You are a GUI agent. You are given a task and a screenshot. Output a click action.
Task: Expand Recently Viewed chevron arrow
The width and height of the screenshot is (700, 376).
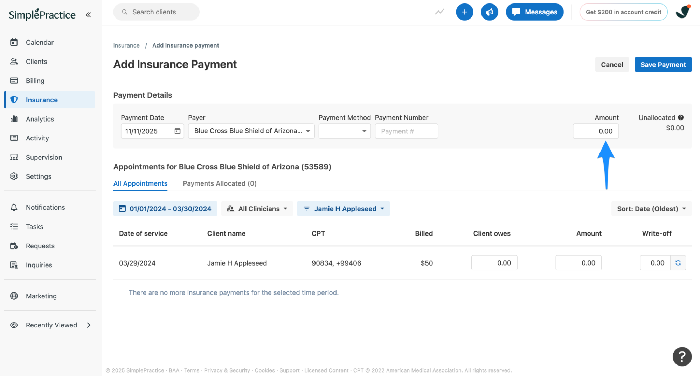coord(89,325)
